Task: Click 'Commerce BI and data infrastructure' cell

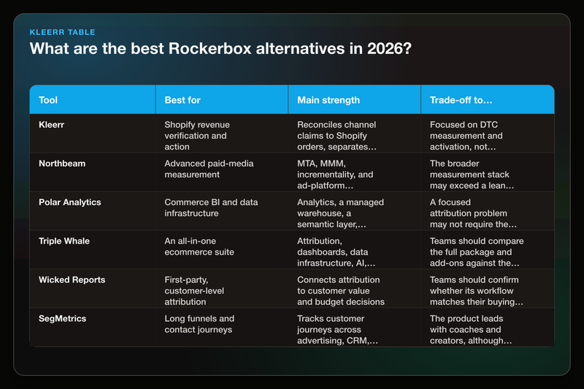Action: 222,211
